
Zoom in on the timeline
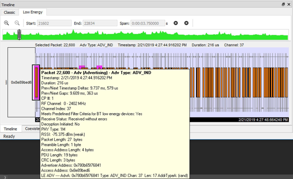point(7,23)
